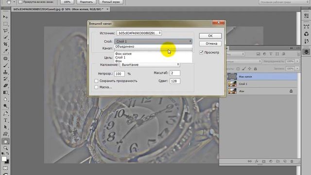Viewport: 311px width, 175px height.
Task: Add a layer mask via panel bottom icon
Action: (x=263, y=161)
